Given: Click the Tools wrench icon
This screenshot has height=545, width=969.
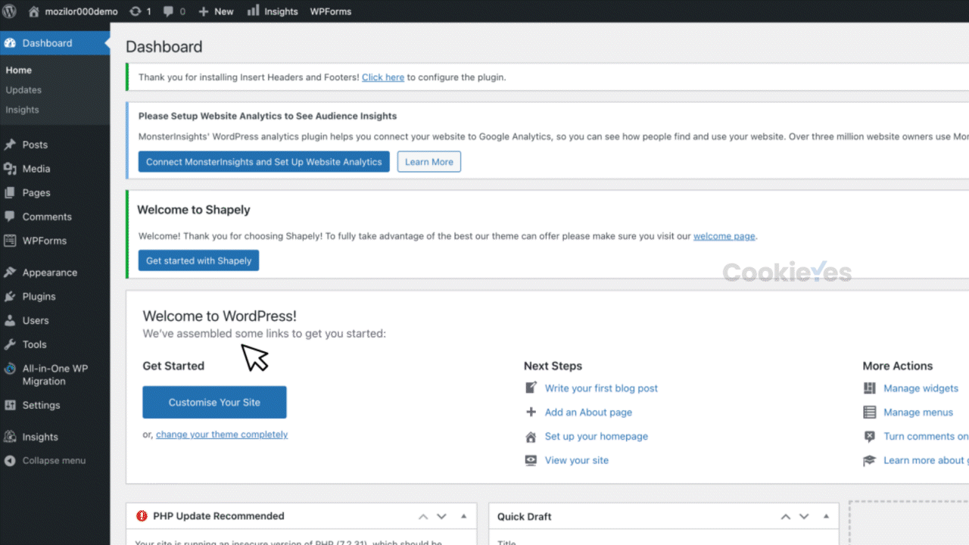Looking at the screenshot, I should (x=10, y=344).
